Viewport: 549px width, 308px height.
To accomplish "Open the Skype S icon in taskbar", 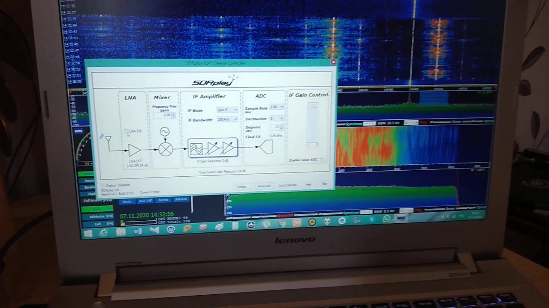I will click(x=371, y=220).
